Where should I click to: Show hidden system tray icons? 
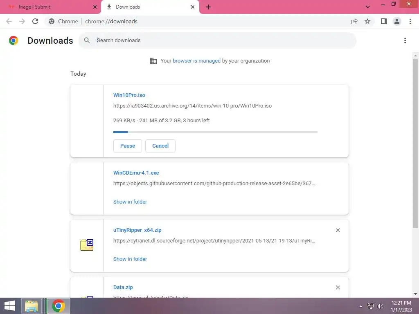pos(360,306)
